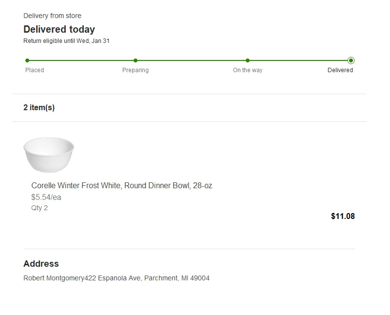This screenshot has width=390, height=315.
Task: Click the Placed progress dot
Action: coord(27,60)
